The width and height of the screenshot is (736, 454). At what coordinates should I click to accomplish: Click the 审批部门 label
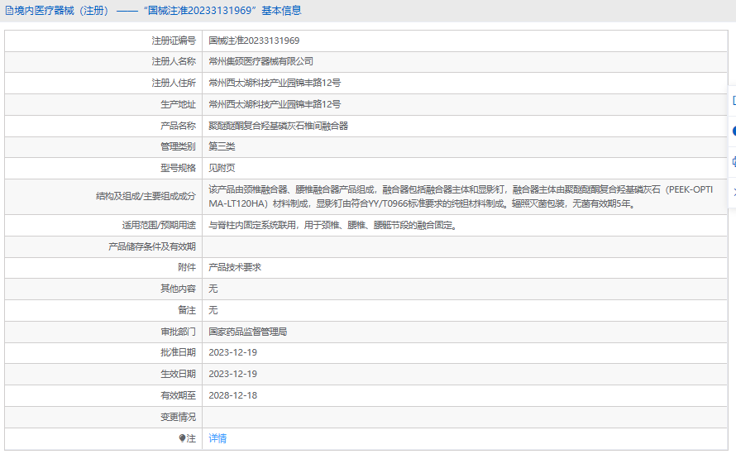click(178, 332)
